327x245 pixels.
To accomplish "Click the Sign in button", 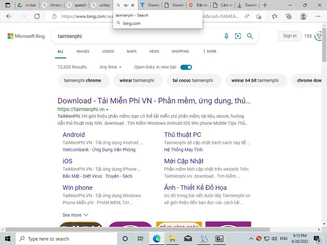I will pos(290,36).
